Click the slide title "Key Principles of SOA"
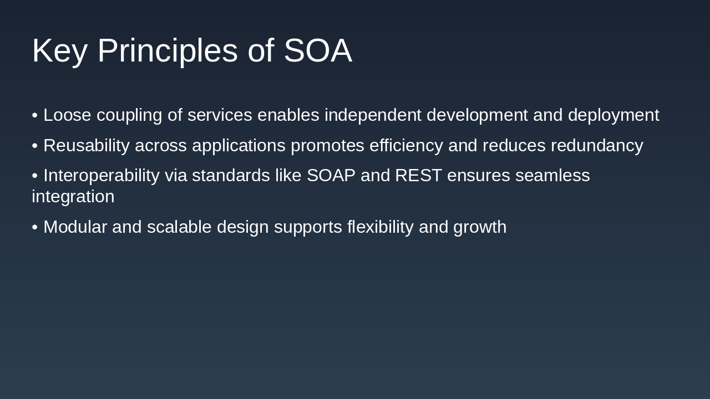 (x=192, y=50)
